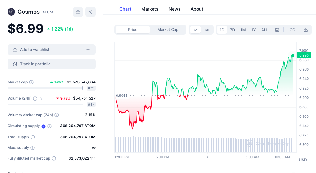
Task: Click the 6.9055 opening price label
Action: [122, 96]
